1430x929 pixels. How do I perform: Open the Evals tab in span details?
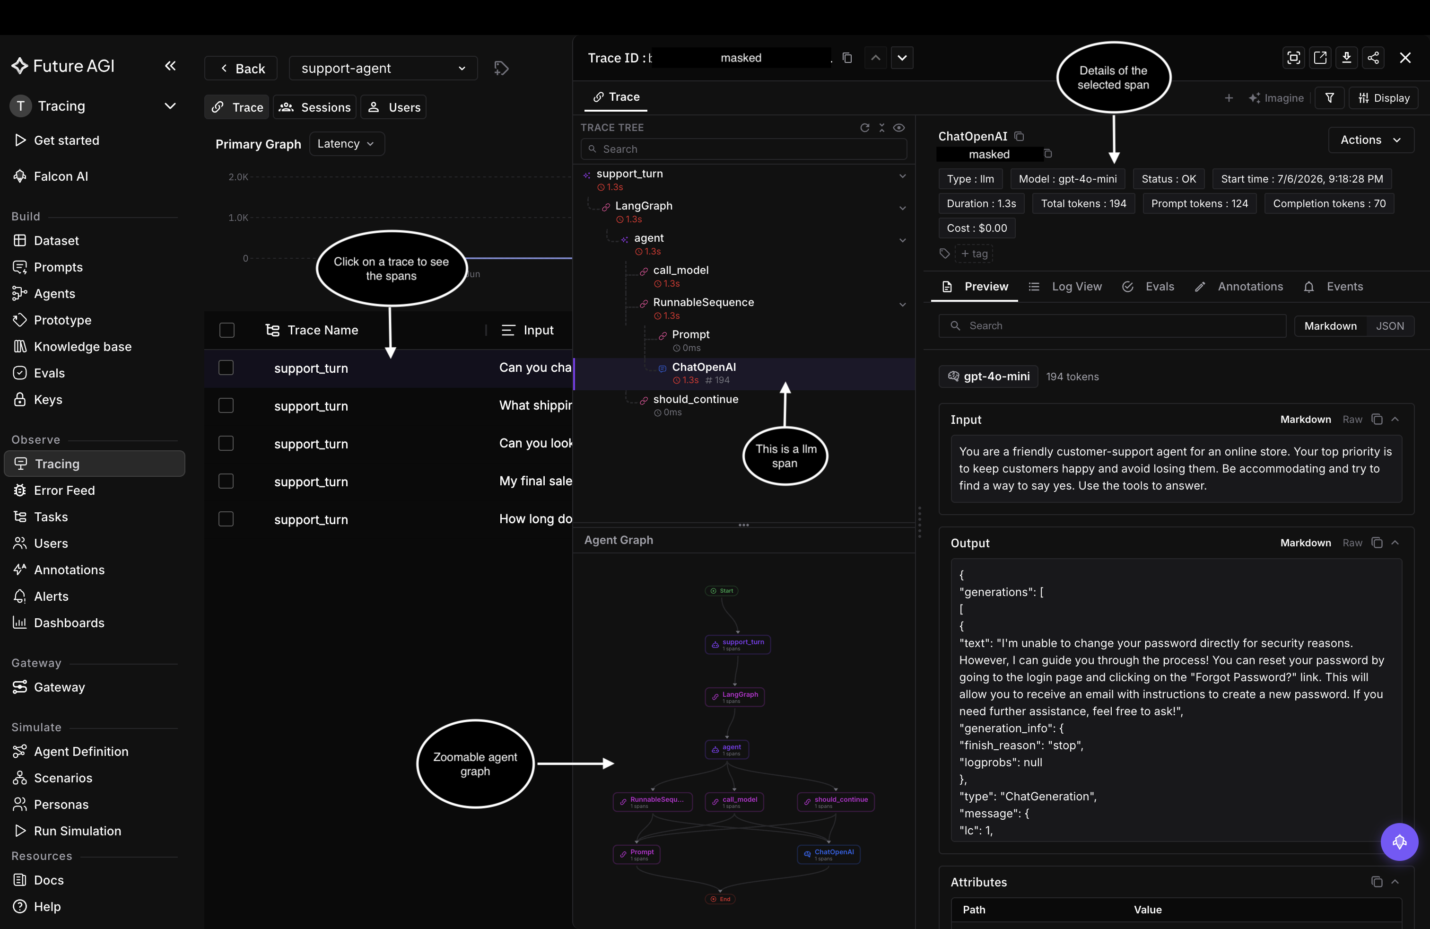[x=1148, y=287]
